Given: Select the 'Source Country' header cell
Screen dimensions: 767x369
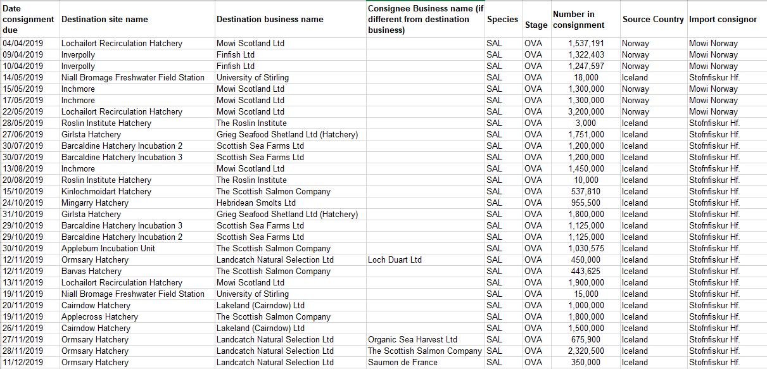Looking at the screenshot, I should tap(653, 20).
